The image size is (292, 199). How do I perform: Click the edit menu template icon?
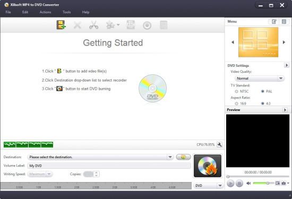click(274, 22)
